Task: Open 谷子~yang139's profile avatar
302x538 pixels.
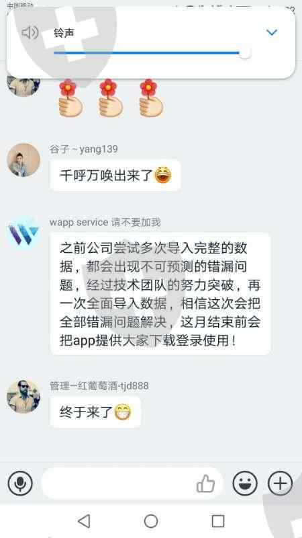Action: pyautogui.click(x=23, y=160)
